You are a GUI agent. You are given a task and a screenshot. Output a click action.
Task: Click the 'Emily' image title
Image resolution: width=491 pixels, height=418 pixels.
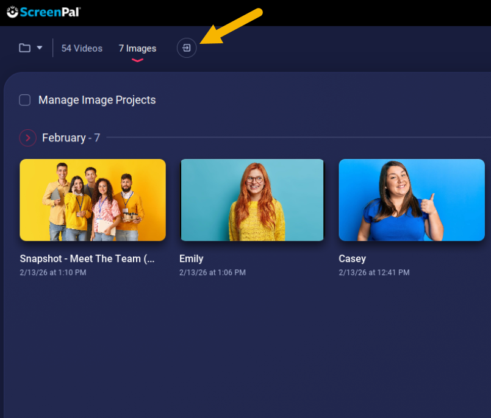(191, 258)
